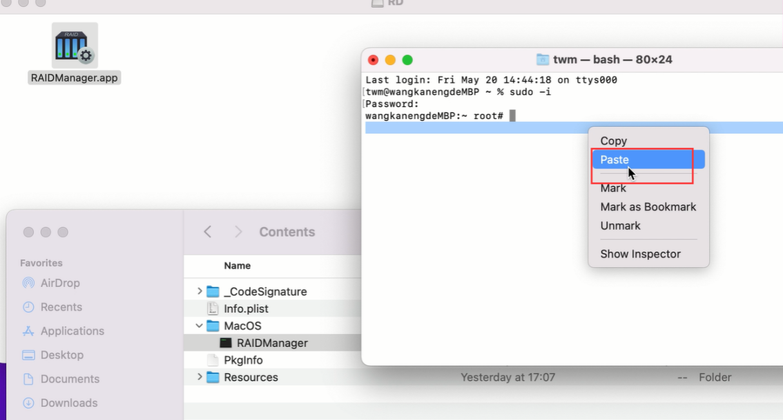Open Desktop in Finder sidebar
783x420 pixels.
(53, 355)
